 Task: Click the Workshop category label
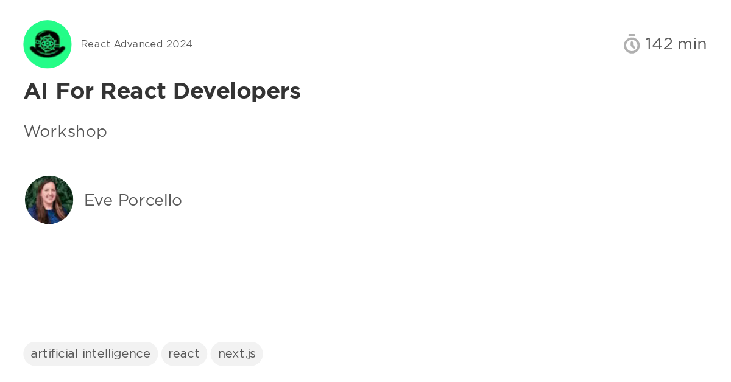[x=65, y=131]
